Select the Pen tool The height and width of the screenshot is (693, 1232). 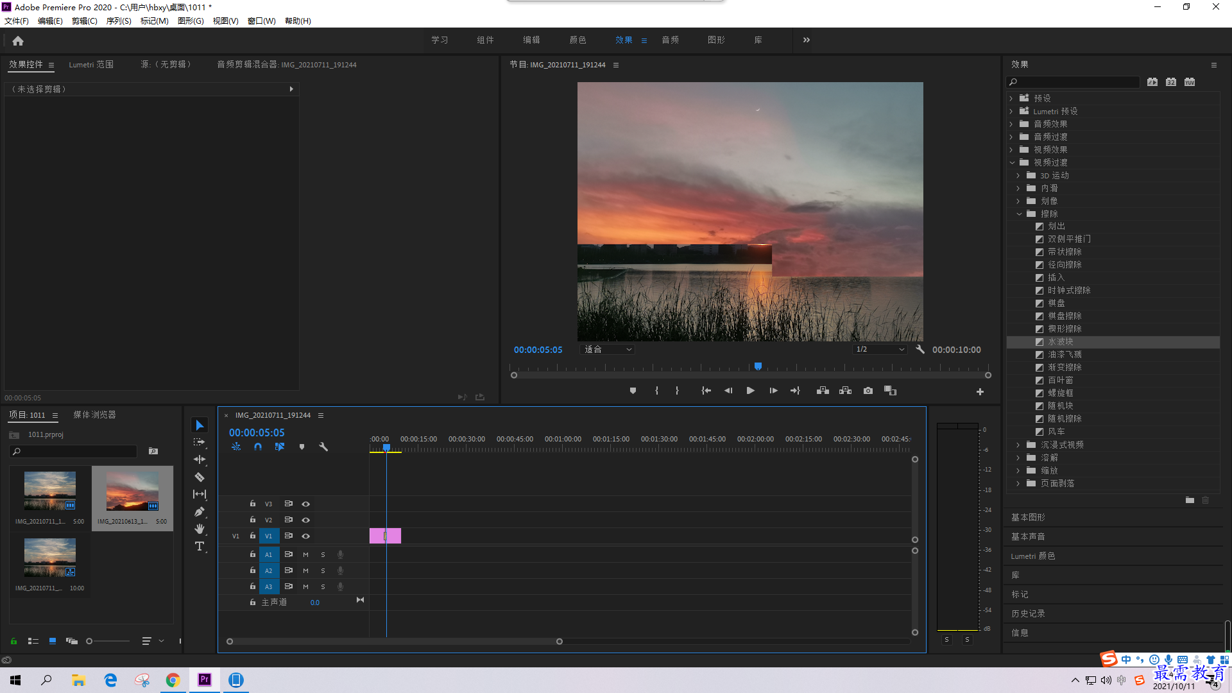[200, 511]
